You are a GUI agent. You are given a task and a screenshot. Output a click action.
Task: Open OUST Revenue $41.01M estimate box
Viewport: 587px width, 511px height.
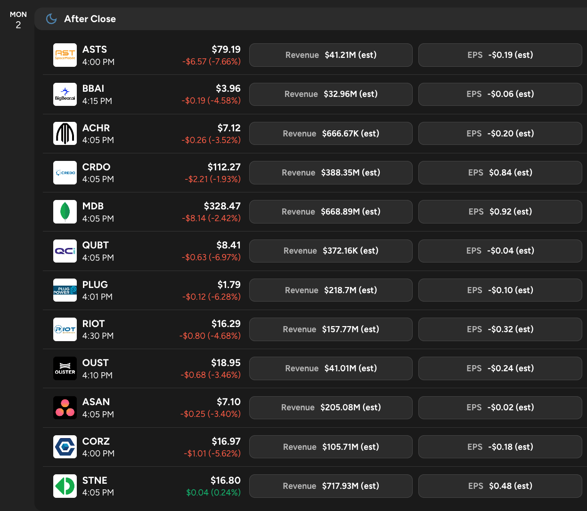point(331,368)
